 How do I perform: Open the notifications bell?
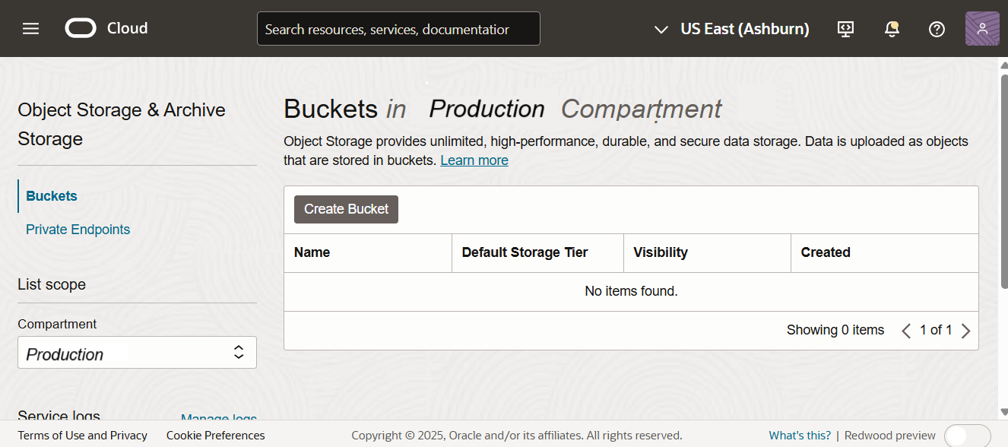892,29
